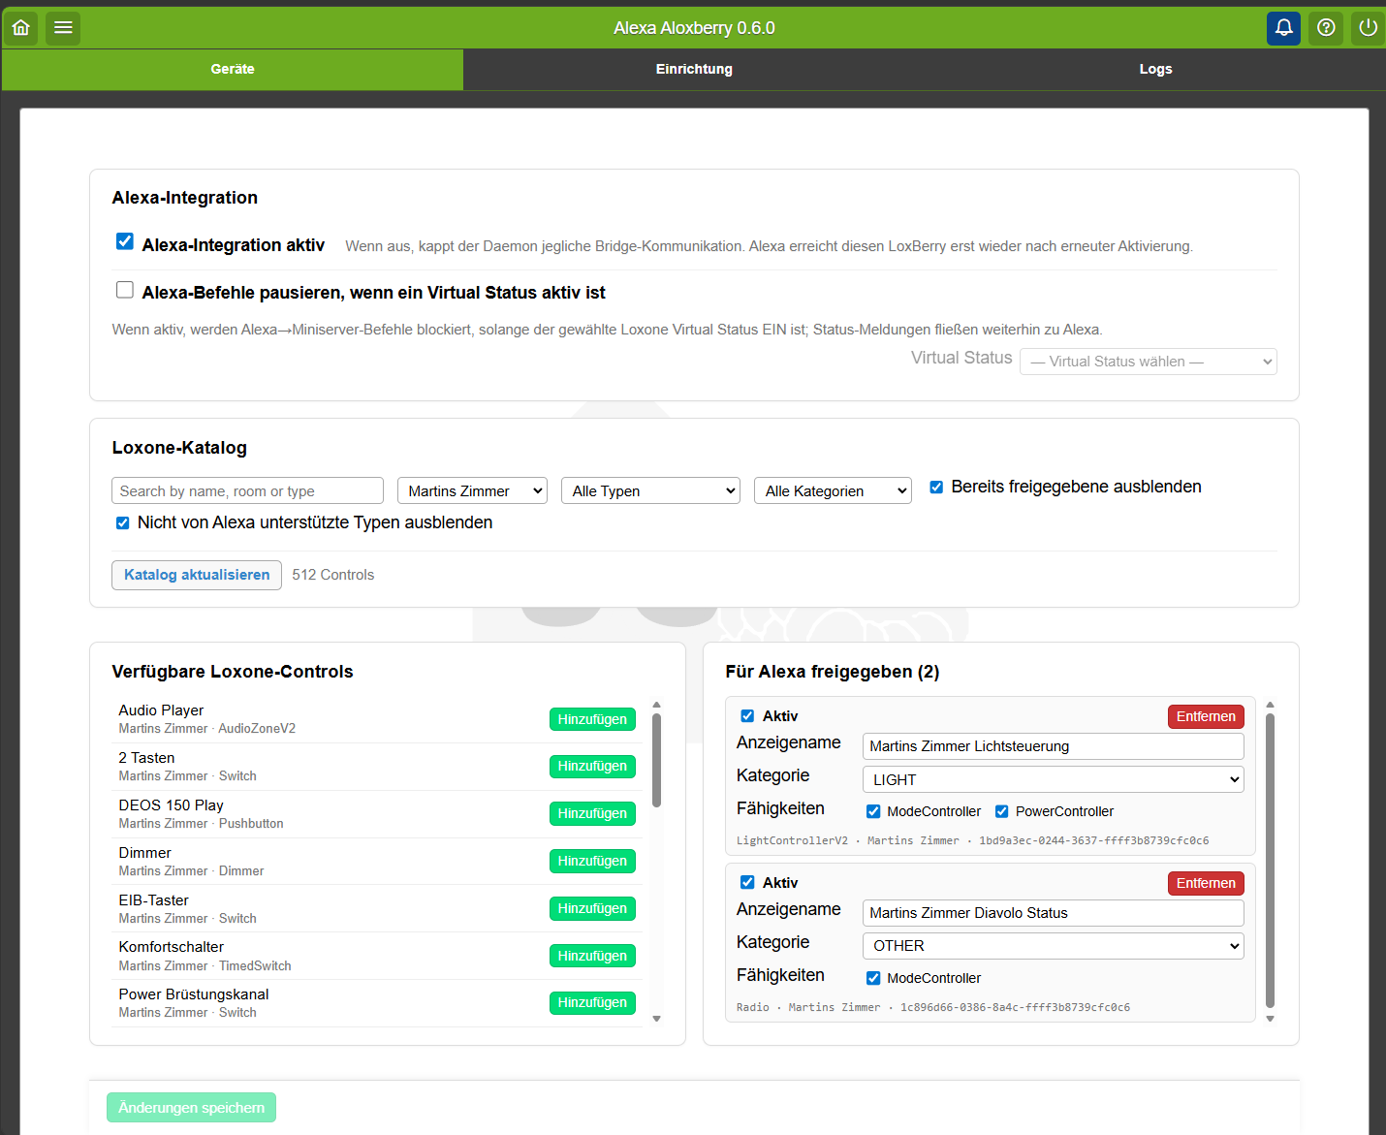The image size is (1386, 1135).
Task: Click the 'Verfügbare Loxone-Controls' heading
Action: pos(233,673)
